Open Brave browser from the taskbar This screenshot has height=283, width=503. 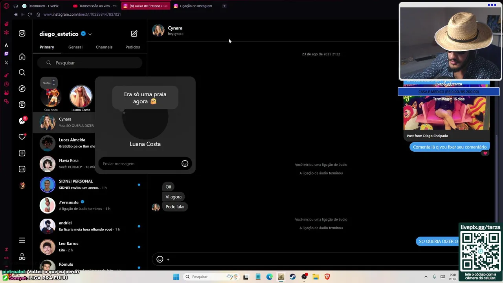[x=327, y=277]
